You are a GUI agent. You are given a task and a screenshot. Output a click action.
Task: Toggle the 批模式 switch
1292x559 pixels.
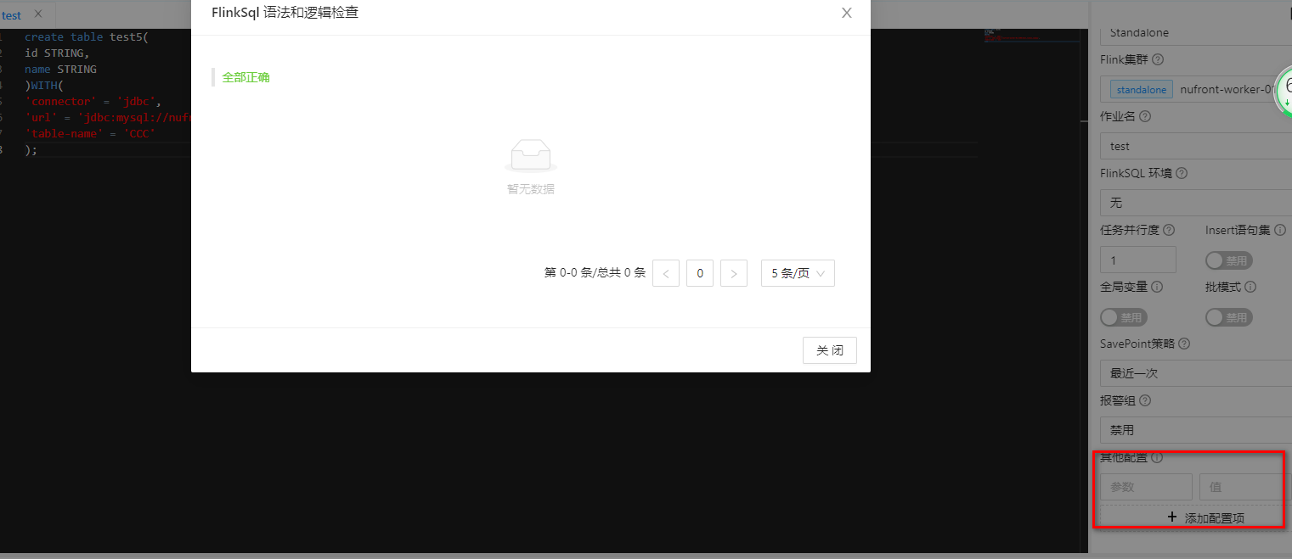coord(1229,316)
